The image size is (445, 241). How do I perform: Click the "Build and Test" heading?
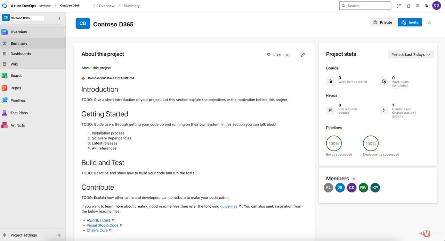tap(103, 163)
